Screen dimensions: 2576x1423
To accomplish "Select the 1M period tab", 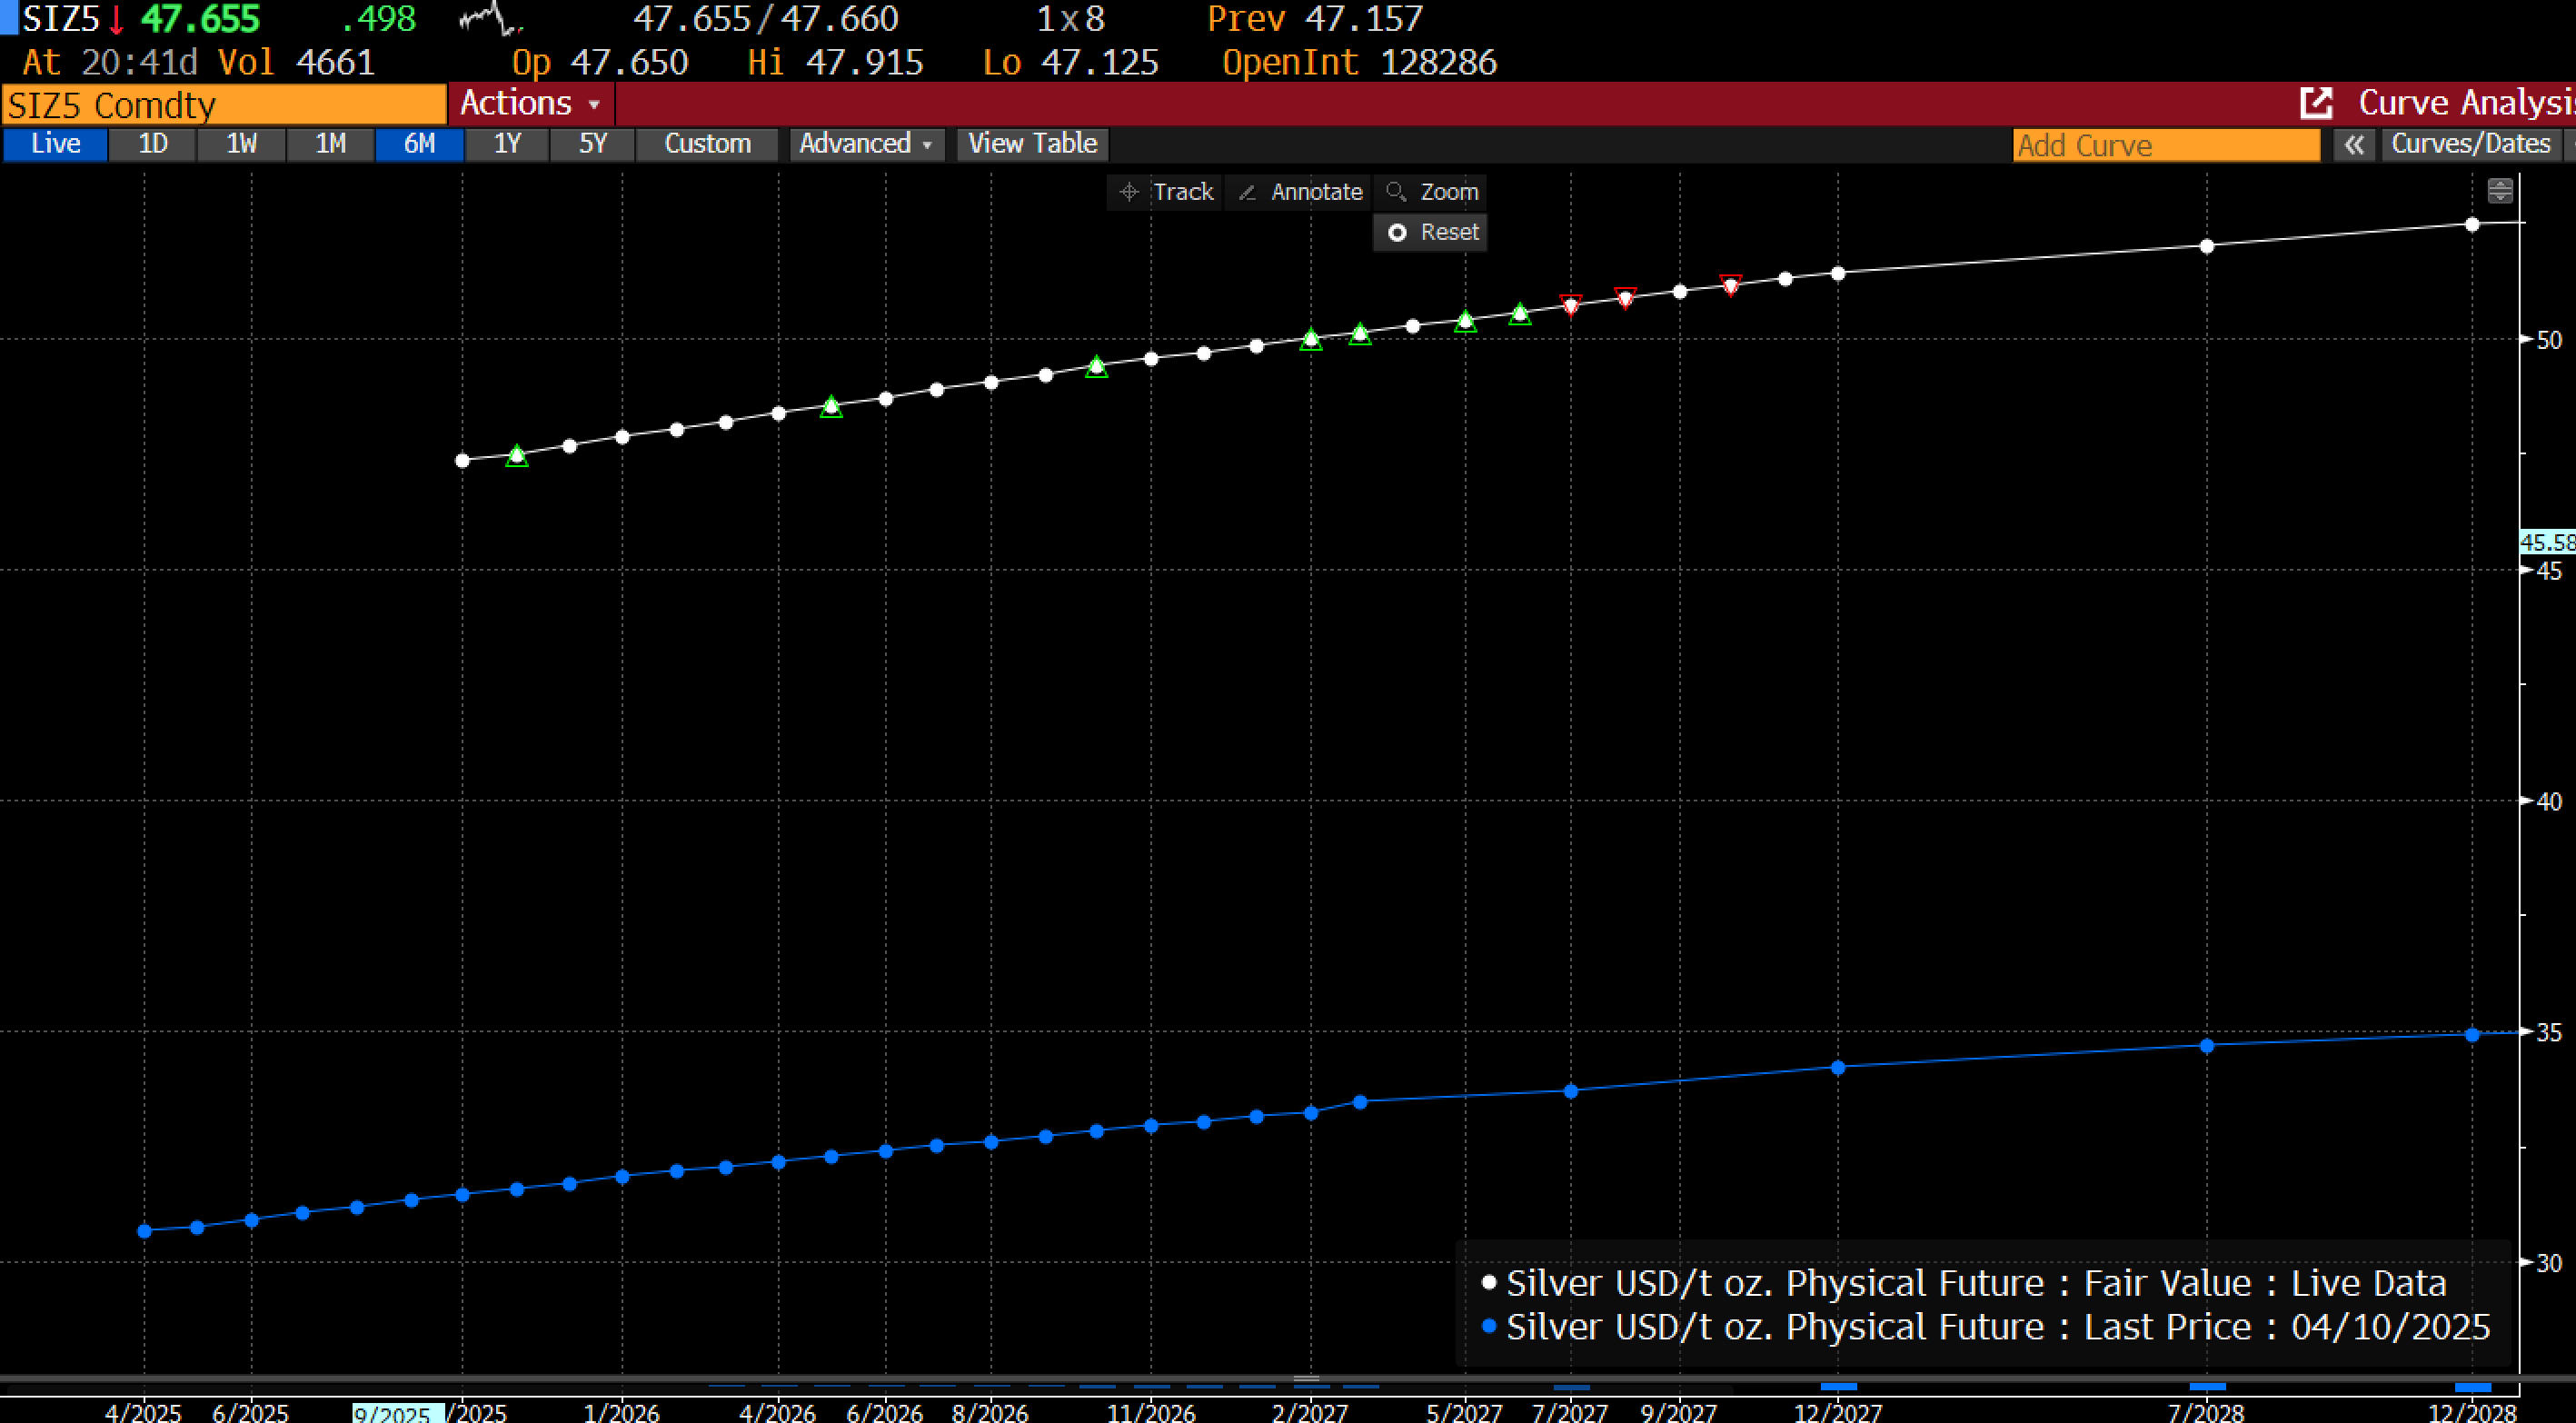I will (330, 144).
